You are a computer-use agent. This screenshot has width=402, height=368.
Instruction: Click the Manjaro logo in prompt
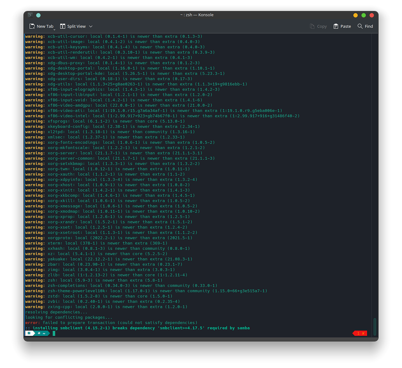coord(29,333)
